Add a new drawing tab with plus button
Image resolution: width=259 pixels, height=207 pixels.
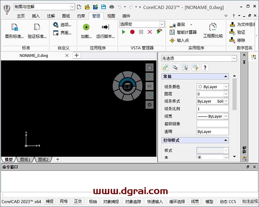point(76,56)
